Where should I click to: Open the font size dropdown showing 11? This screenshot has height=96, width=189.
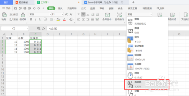click(62, 14)
